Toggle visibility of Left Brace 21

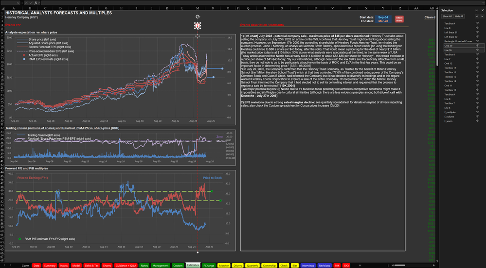[x=477, y=32]
